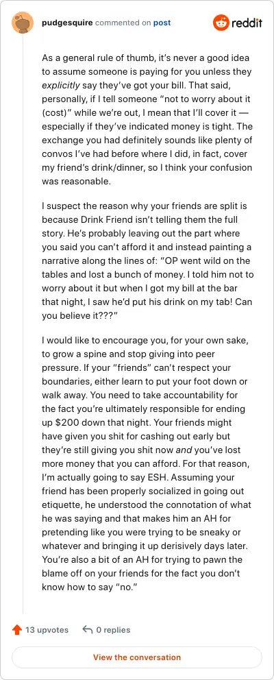This screenshot has height=680, width=274.
Task: Click the Reddit Snoo logo icon
Action: click(221, 23)
